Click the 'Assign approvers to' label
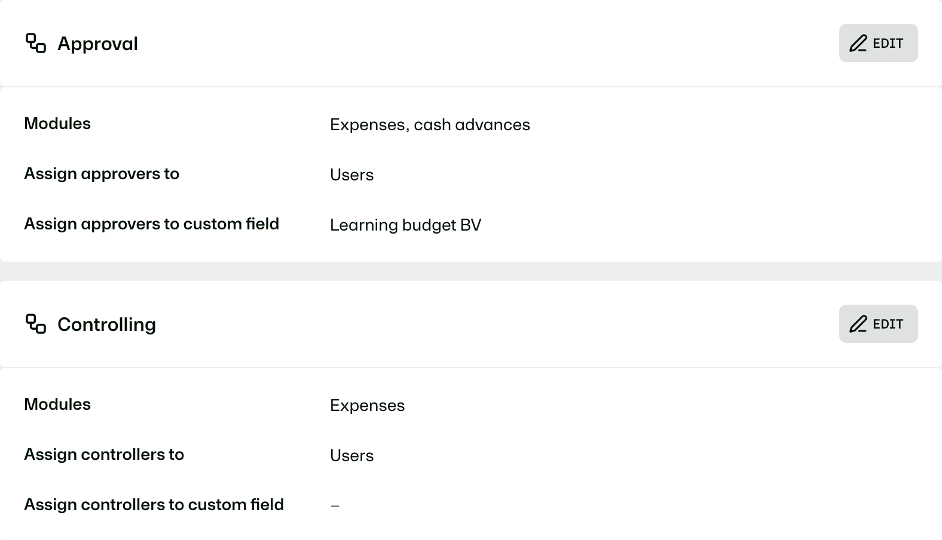This screenshot has height=540, width=942. [x=102, y=174]
